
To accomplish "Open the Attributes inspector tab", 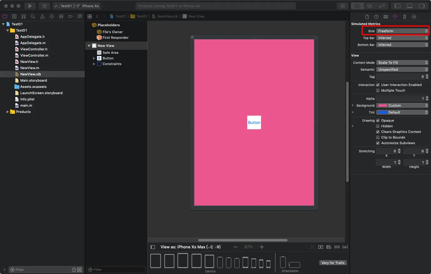I will click(x=395, y=17).
